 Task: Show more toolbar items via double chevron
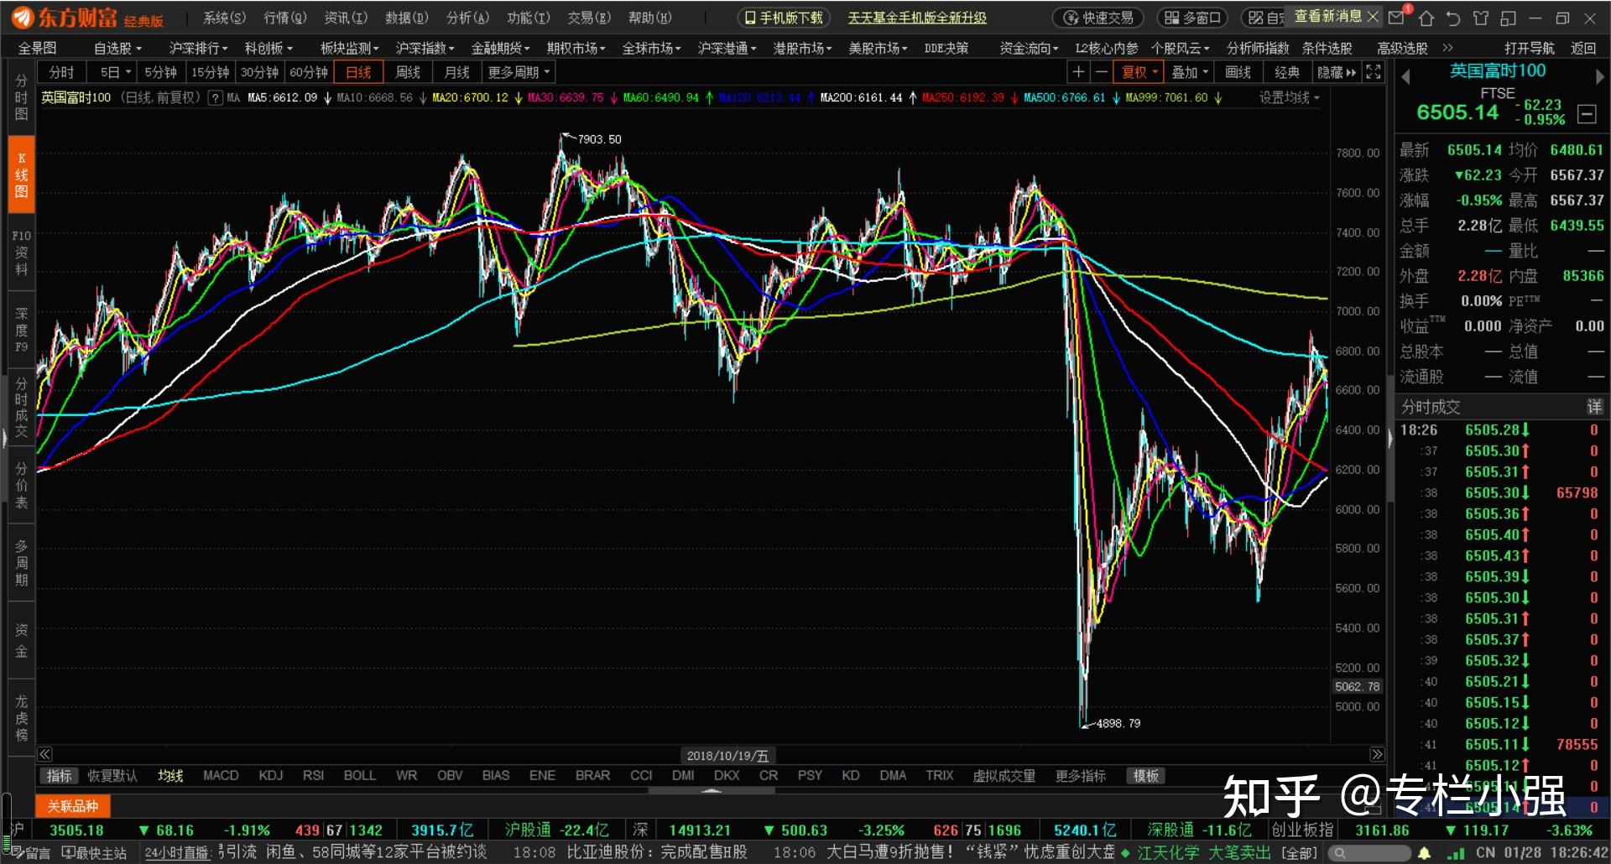(x=1447, y=48)
